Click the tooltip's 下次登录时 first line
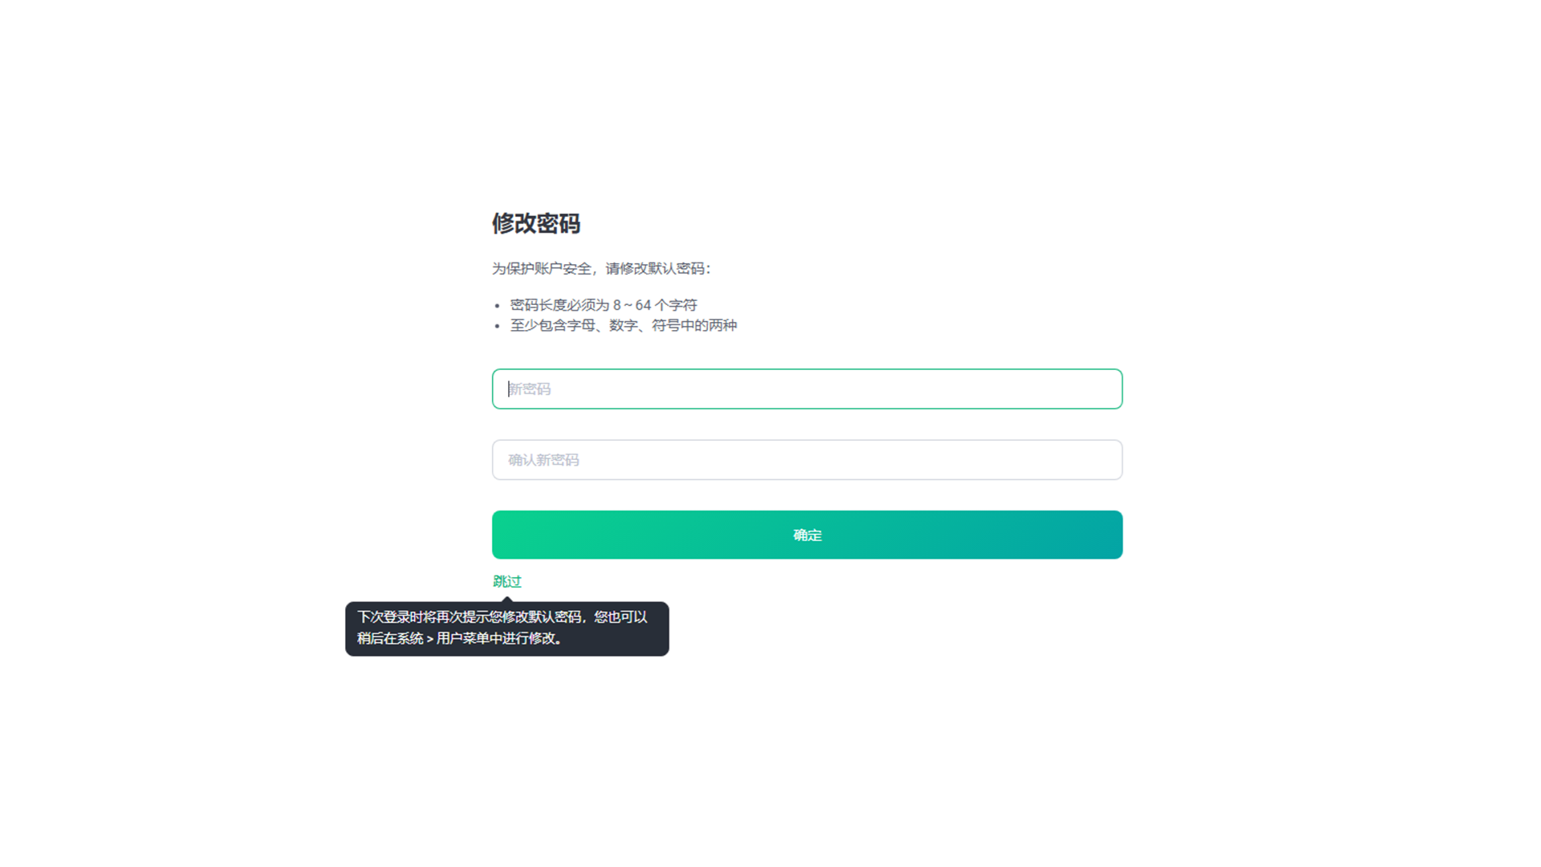This screenshot has height=867, width=1541. click(x=502, y=617)
